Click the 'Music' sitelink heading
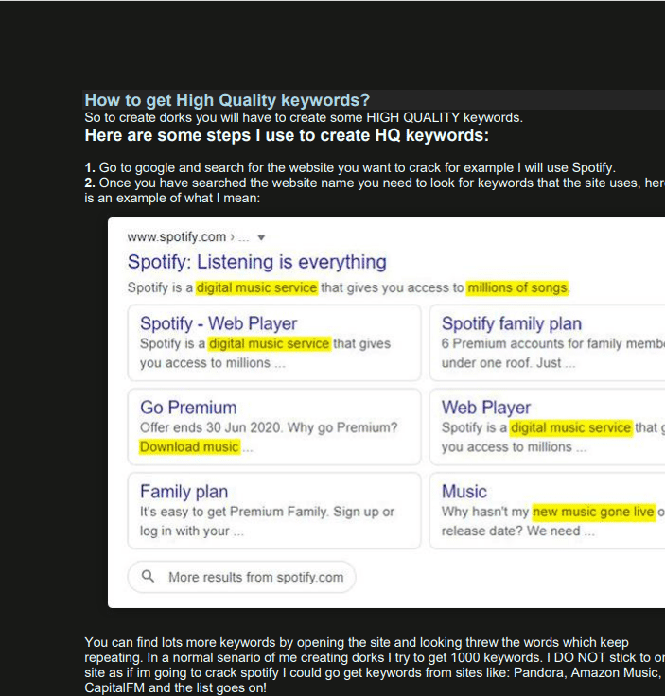Screen dimensions: 665x696 tap(464, 492)
